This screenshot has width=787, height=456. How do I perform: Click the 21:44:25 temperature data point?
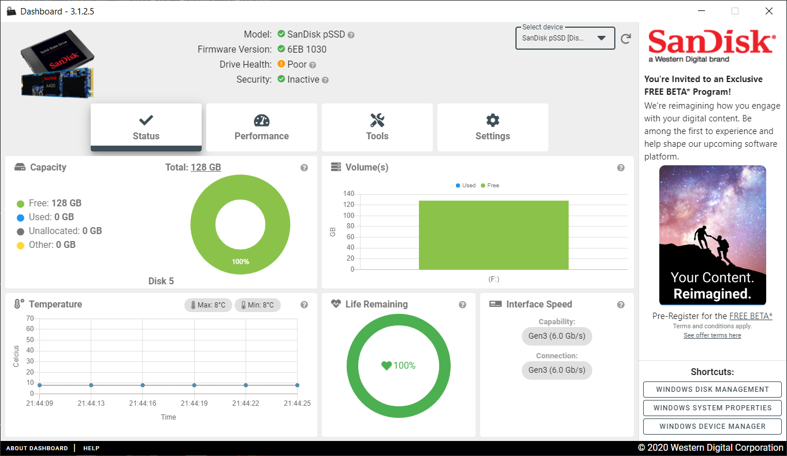[x=297, y=385]
